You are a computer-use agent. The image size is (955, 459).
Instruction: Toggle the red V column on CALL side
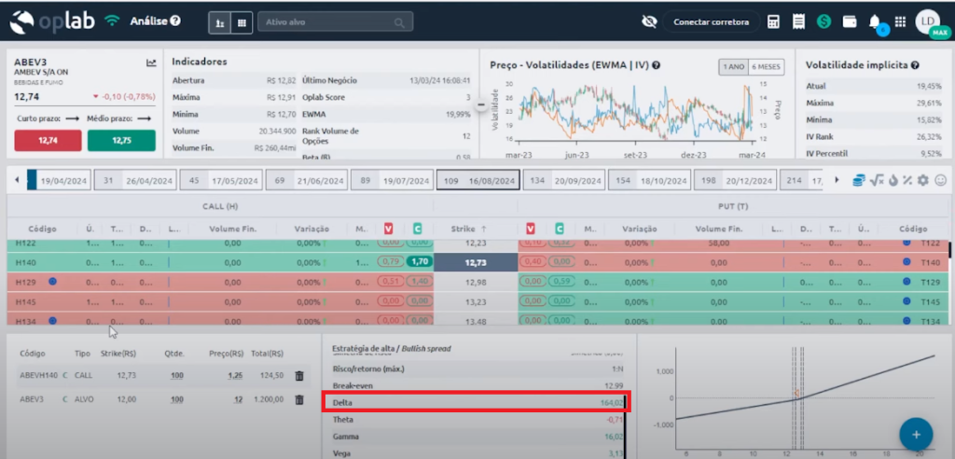click(390, 228)
